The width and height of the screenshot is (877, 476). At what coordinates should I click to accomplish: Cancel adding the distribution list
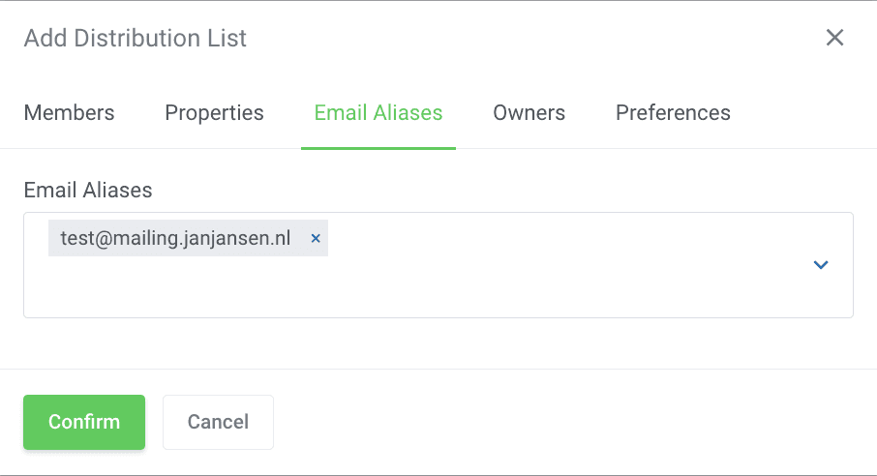coord(218,422)
